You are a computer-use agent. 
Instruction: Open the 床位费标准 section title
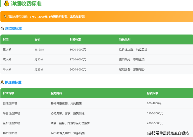[13, 28]
